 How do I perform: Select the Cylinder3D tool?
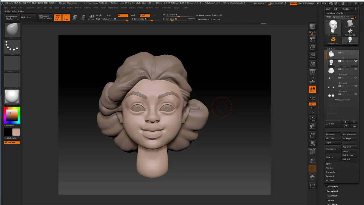[x=350, y=24]
